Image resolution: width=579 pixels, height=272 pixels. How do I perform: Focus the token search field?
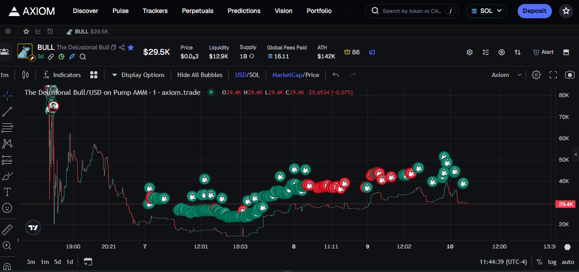412,11
